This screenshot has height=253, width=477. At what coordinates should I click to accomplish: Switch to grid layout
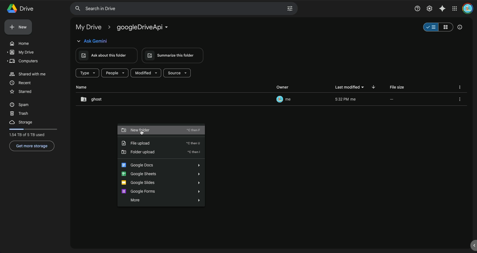[x=446, y=27]
